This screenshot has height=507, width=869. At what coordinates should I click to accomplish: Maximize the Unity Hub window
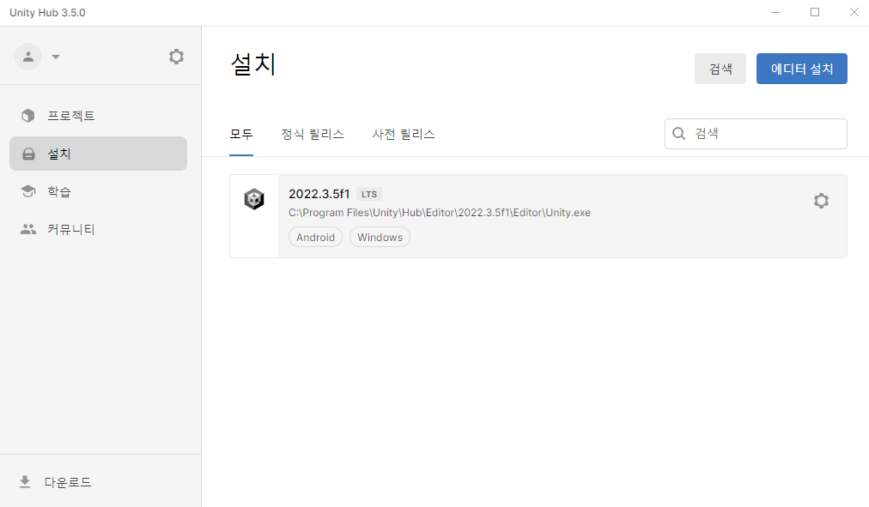tap(815, 12)
